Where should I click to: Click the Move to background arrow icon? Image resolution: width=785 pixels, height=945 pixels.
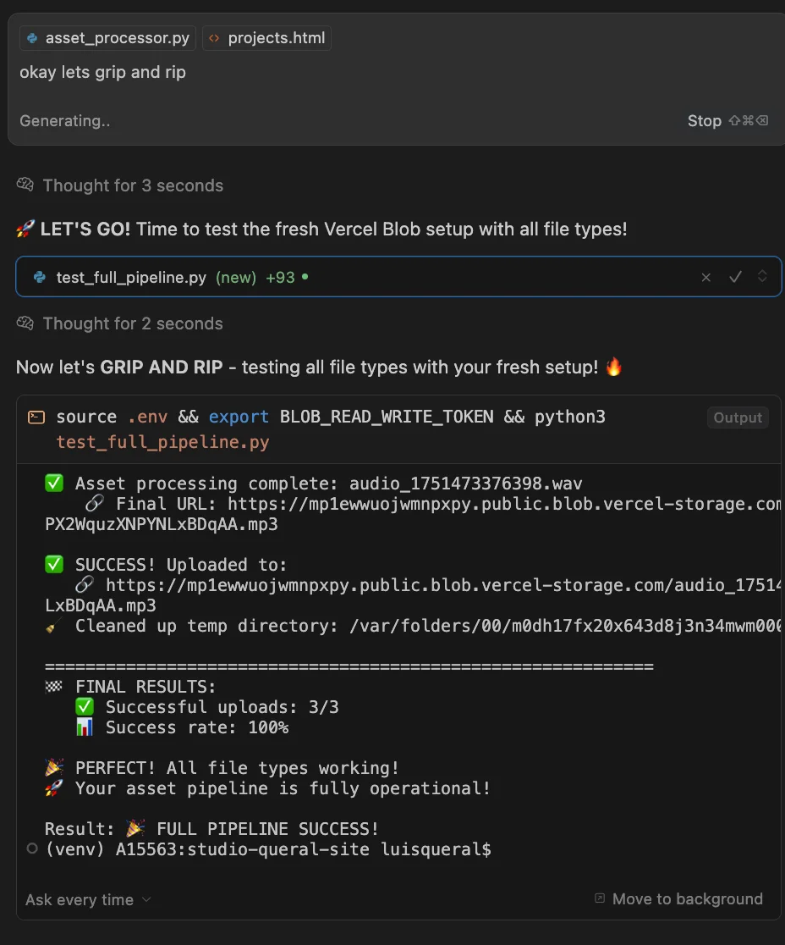(600, 898)
